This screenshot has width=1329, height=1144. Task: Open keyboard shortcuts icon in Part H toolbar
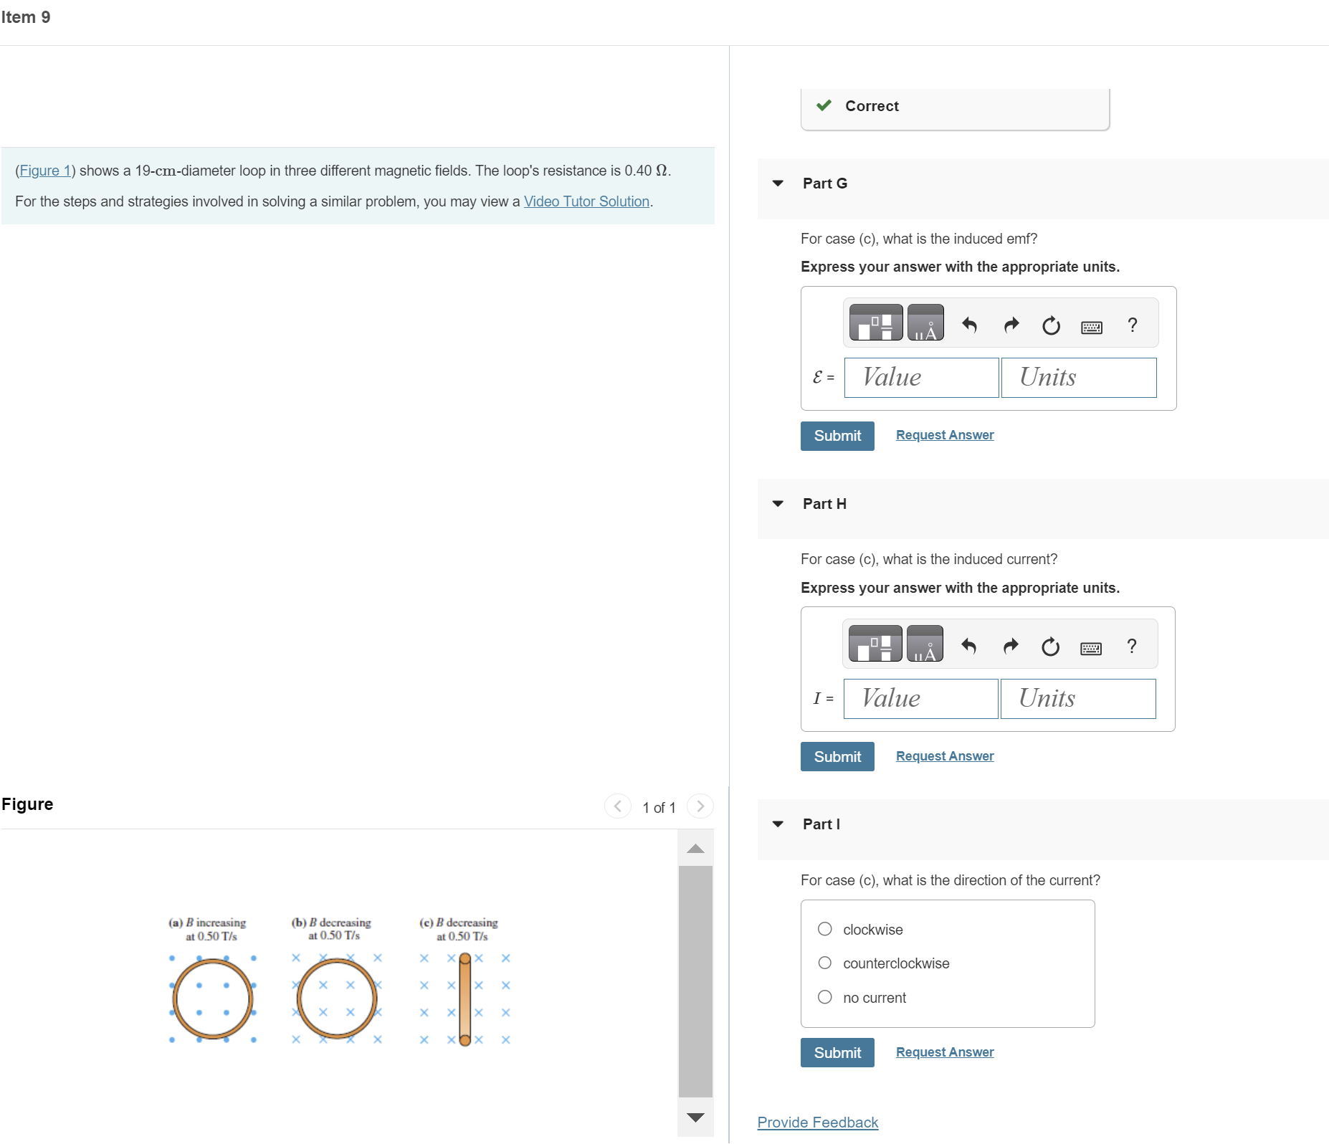1092,647
